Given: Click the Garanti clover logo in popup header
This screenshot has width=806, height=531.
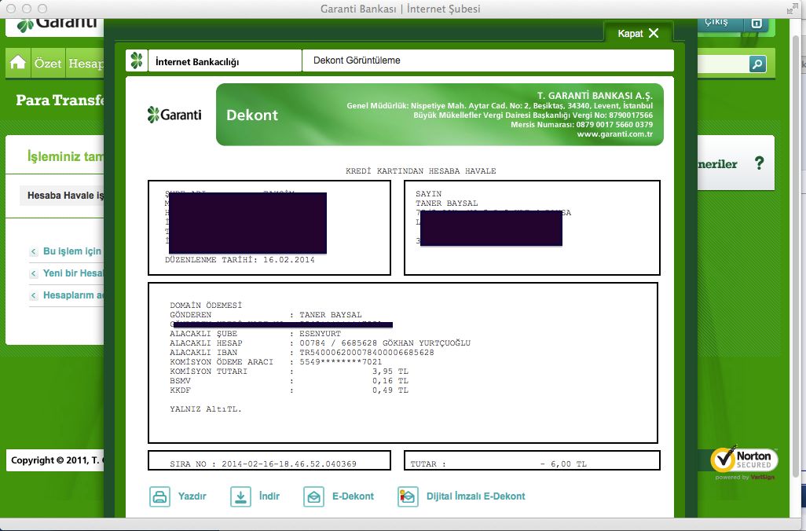Looking at the screenshot, I should [x=137, y=60].
